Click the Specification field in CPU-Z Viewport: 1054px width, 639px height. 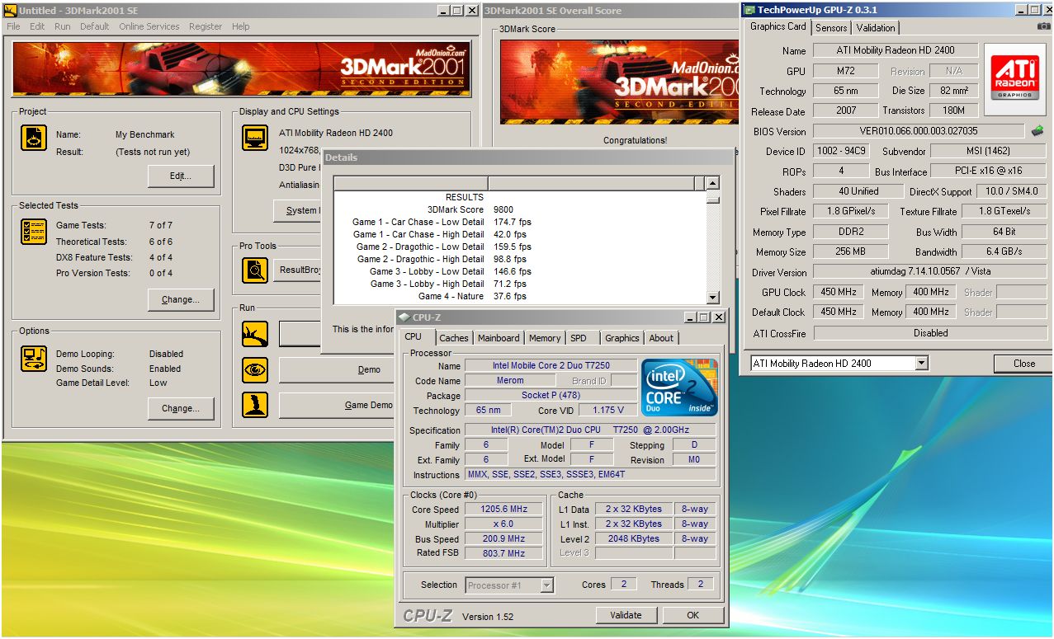(x=590, y=430)
